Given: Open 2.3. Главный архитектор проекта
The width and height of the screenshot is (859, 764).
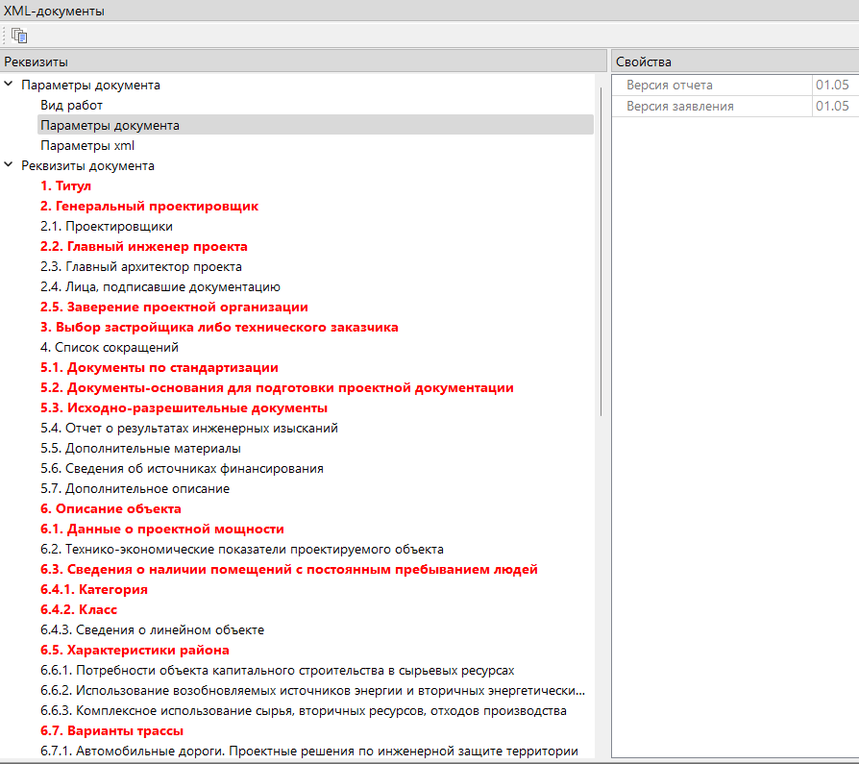Looking at the screenshot, I should (x=141, y=267).
